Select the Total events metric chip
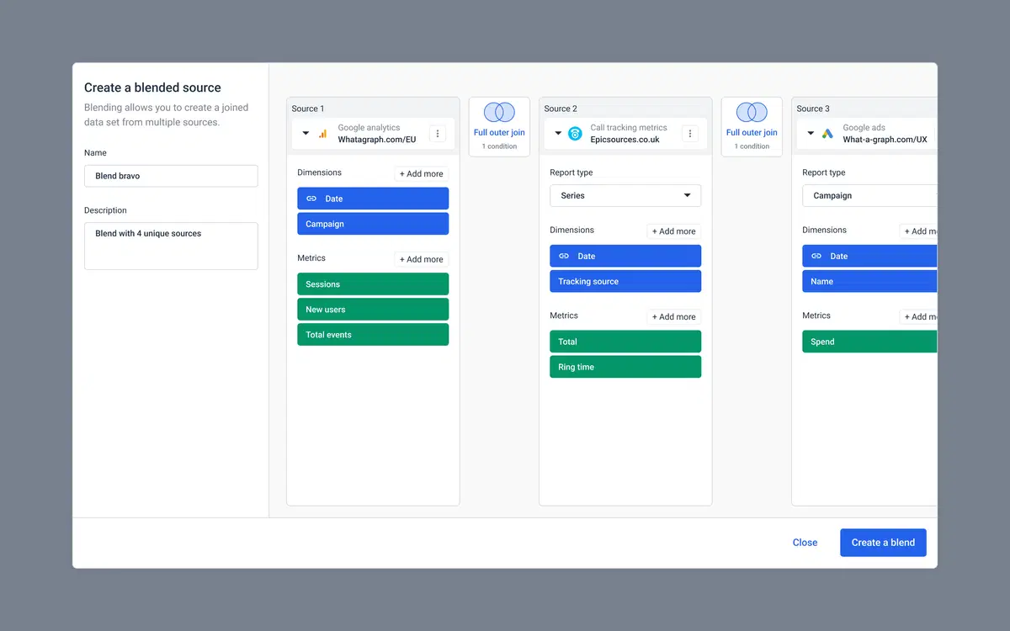This screenshot has width=1010, height=631. coord(372,334)
